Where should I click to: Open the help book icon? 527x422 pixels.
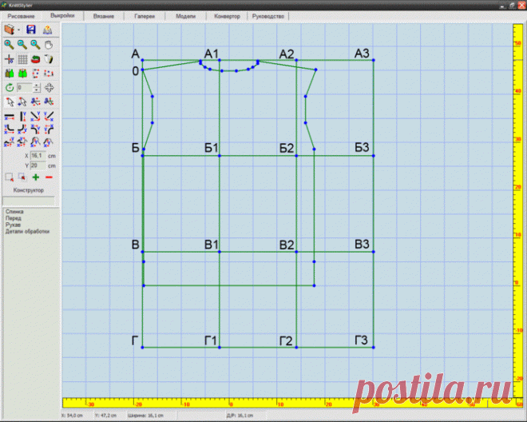[47, 30]
